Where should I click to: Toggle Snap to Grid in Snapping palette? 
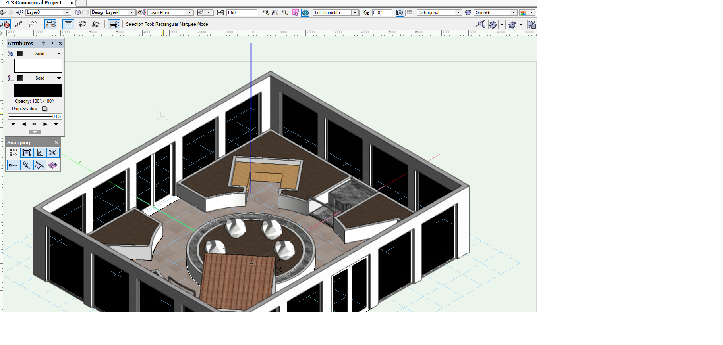tap(13, 153)
